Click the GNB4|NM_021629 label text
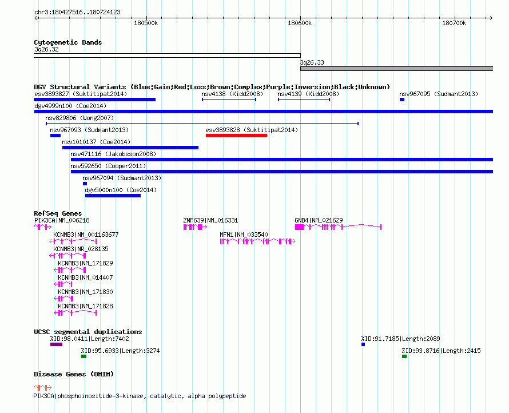The image size is (509, 413). coord(319,220)
